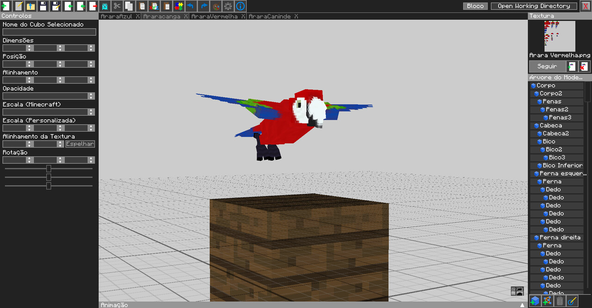Screen dimensions: 592x308
Task: Click the Load Texture icon beside Seguir
Action: coord(572,66)
